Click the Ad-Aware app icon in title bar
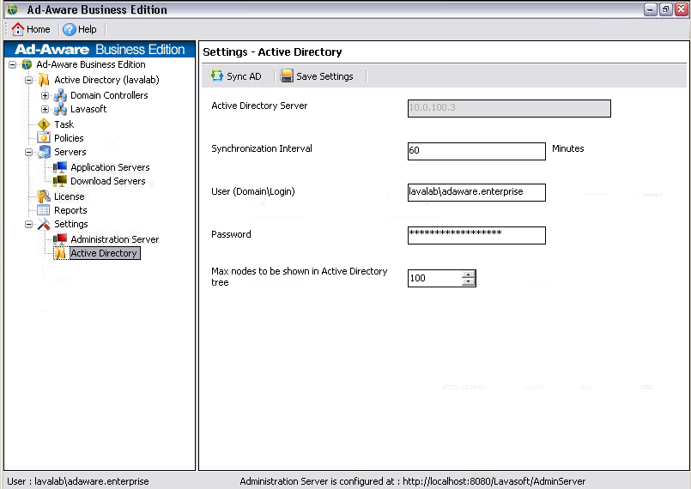 (12, 9)
